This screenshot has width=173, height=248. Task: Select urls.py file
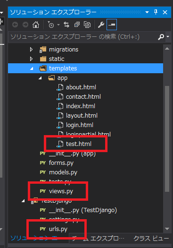pyautogui.click(x=58, y=229)
